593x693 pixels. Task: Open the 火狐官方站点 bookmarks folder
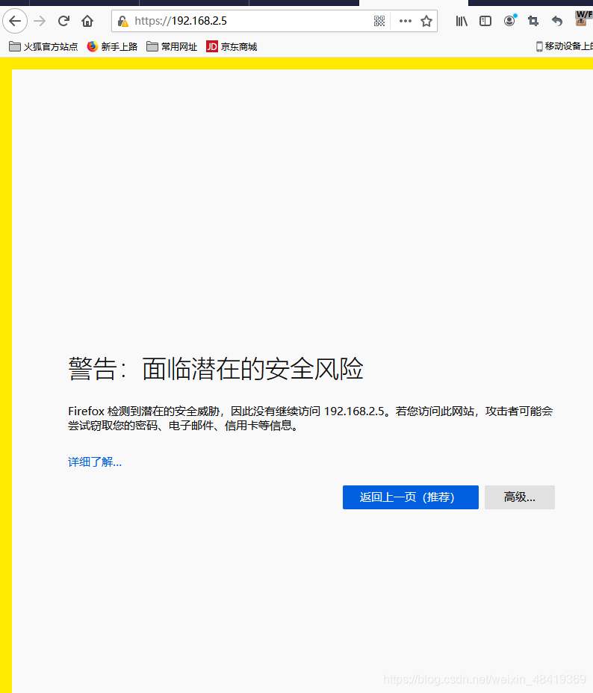tap(43, 46)
